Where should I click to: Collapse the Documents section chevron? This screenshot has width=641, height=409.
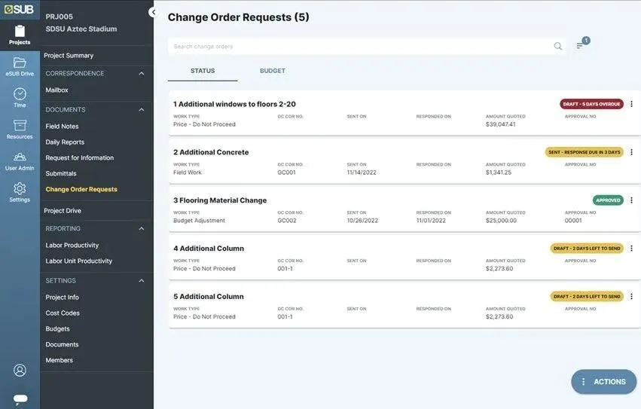coord(142,110)
